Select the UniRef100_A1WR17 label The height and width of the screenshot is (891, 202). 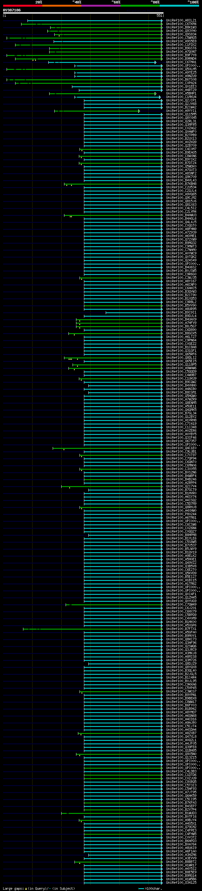click(181, 865)
